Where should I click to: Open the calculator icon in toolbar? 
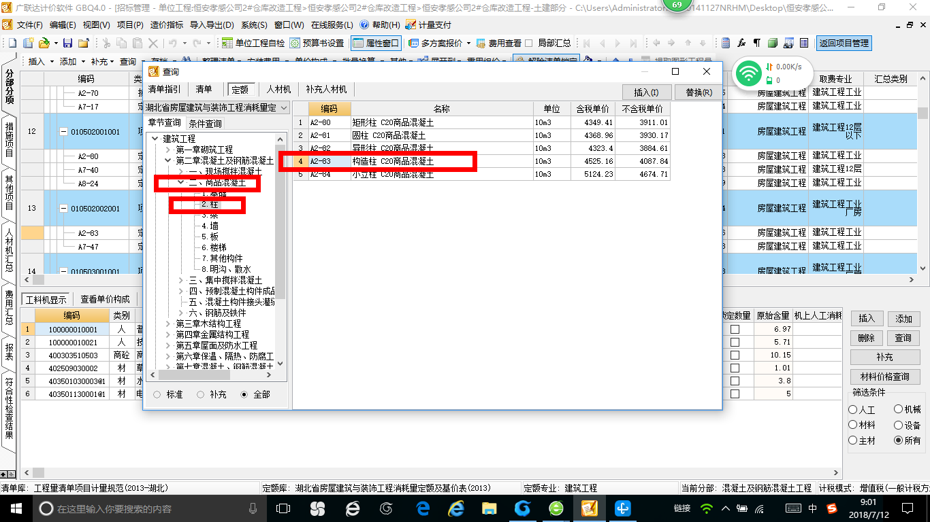coord(726,43)
